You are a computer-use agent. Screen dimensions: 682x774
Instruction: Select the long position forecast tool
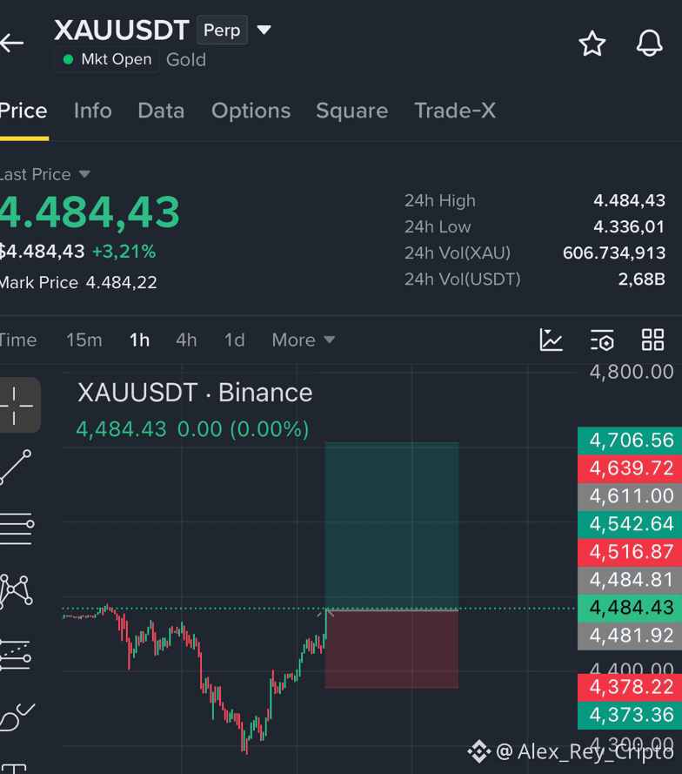16,655
